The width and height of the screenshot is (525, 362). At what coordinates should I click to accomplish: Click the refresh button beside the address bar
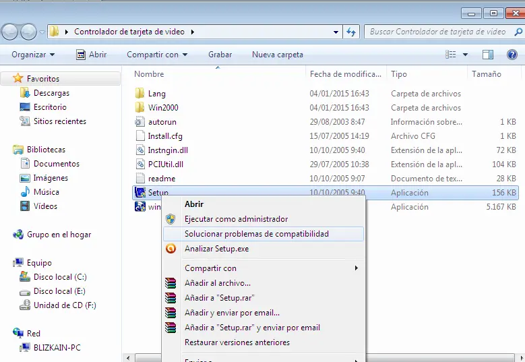(x=351, y=32)
